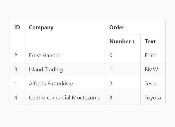The width and height of the screenshot is (175, 127).
Task: Click the Tesla text cell
Action: click(150, 83)
